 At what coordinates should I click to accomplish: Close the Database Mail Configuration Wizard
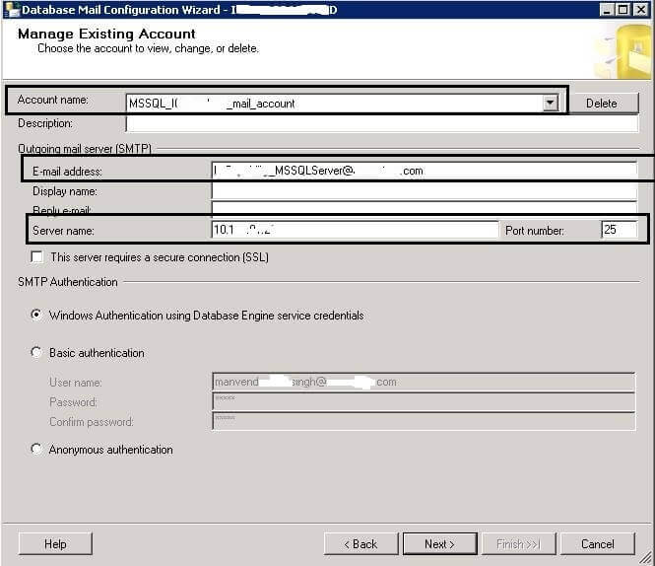point(641,9)
